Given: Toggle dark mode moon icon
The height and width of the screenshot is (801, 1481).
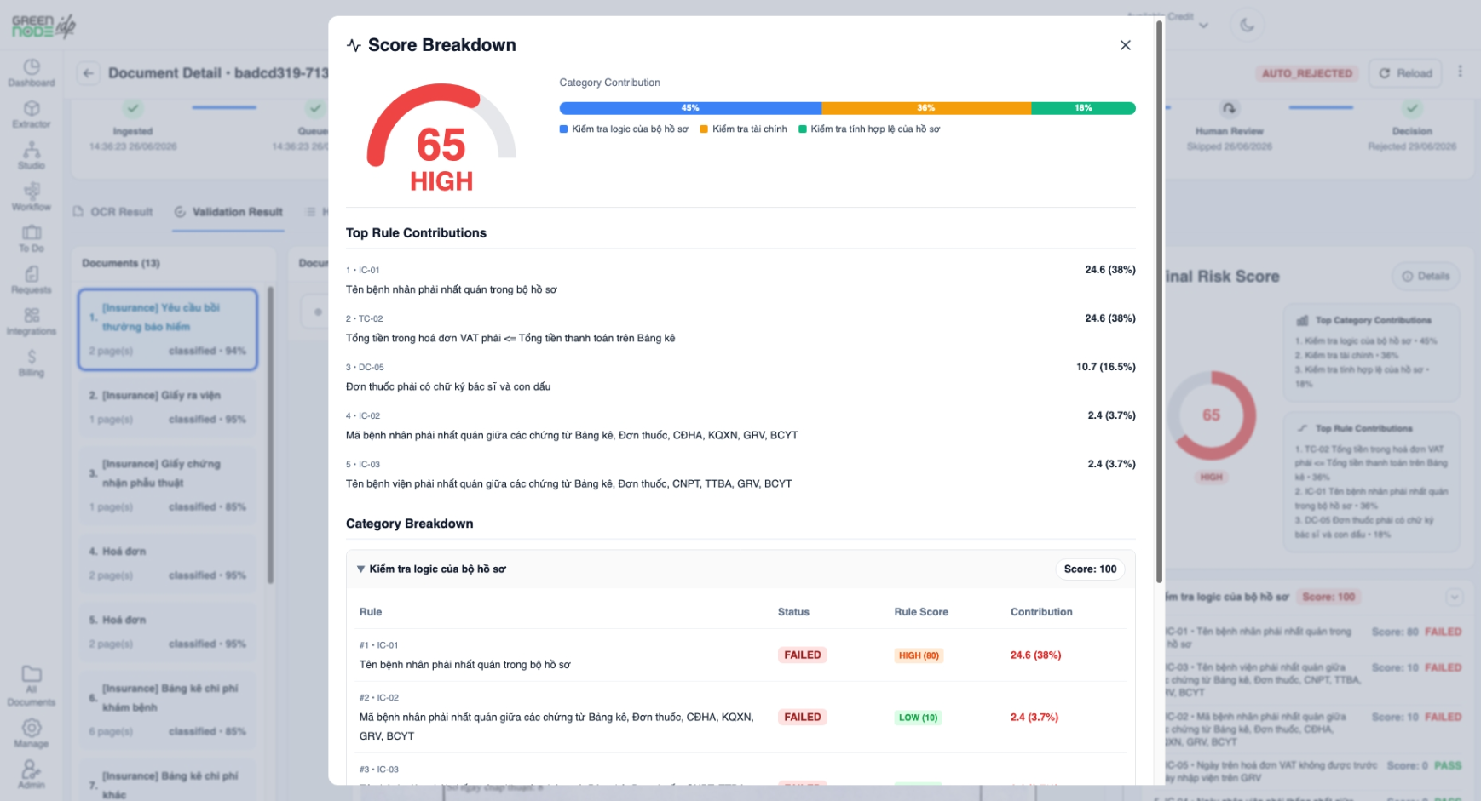Looking at the screenshot, I should point(1247,25).
